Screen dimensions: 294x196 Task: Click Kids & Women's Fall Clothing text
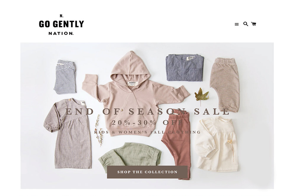[x=147, y=132]
